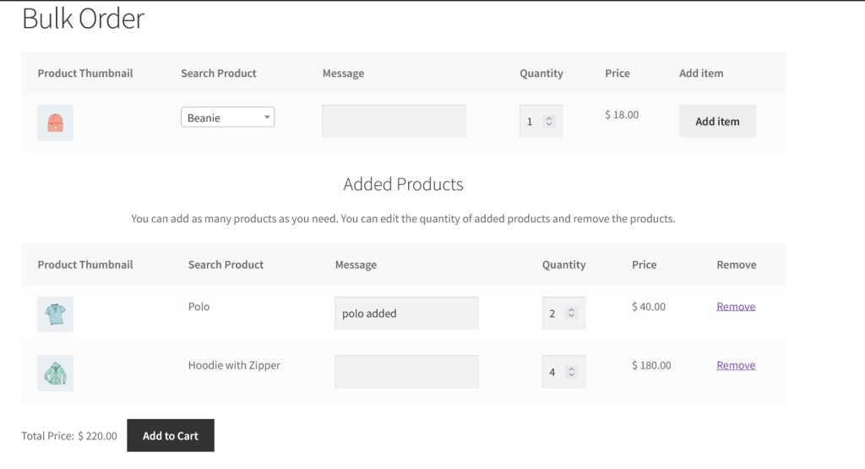Focus the Hoodie with Zipper message field

[x=406, y=372]
